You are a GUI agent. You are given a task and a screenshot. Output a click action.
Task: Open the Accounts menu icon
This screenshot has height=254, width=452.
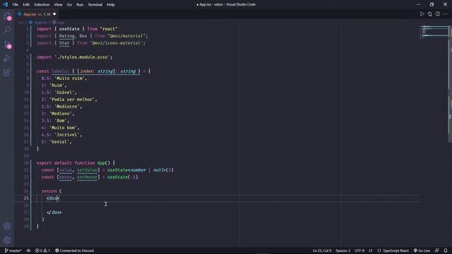[7, 226]
